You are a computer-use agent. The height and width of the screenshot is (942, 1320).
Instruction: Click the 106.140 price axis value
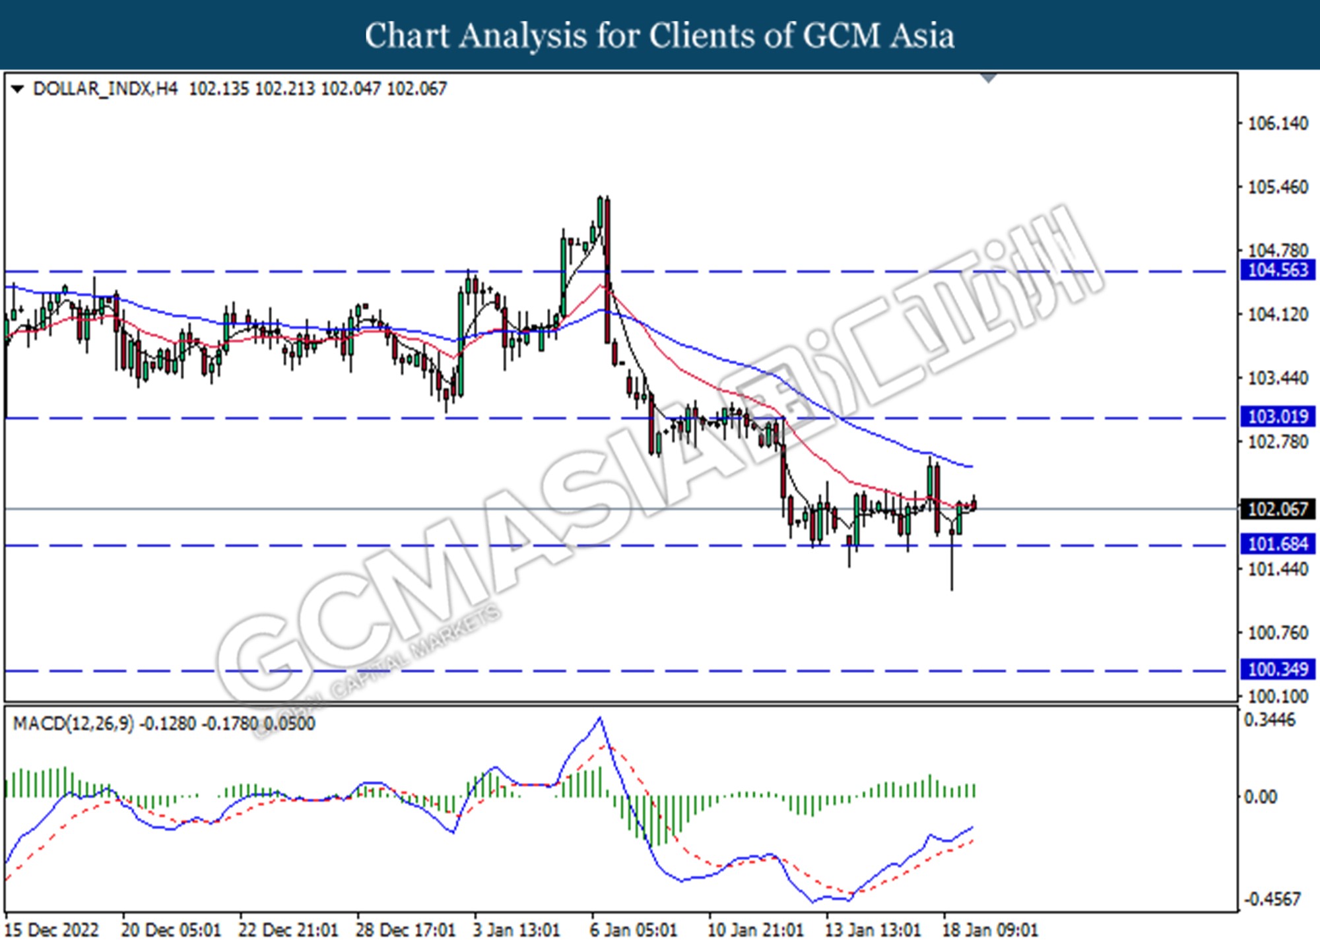(1278, 123)
